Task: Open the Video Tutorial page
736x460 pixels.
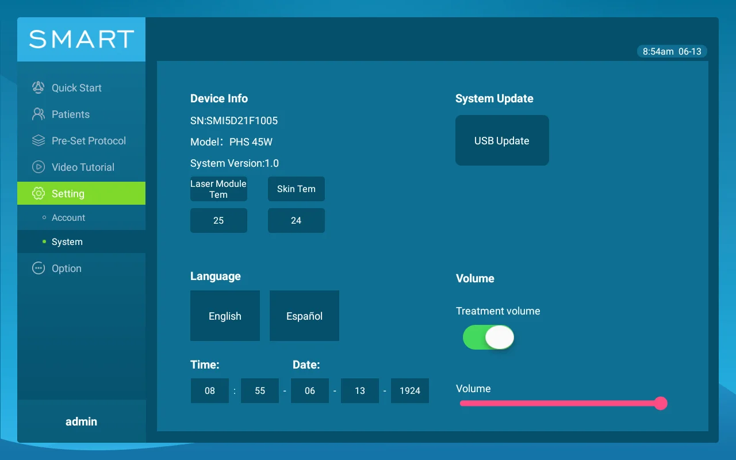Action: pos(81,167)
